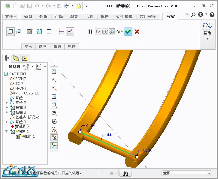Screen dimensions: 218x179
Task: Switch to the 渲染 tab
Action: coord(74,17)
